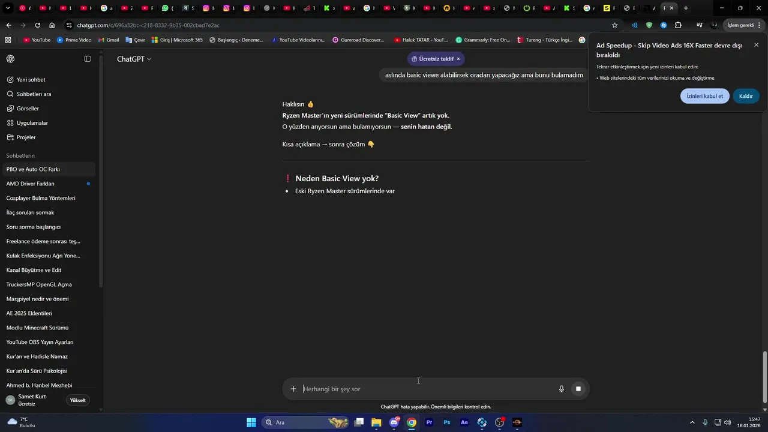
Task: Click İzinleri kabul et button
Action: 704,96
